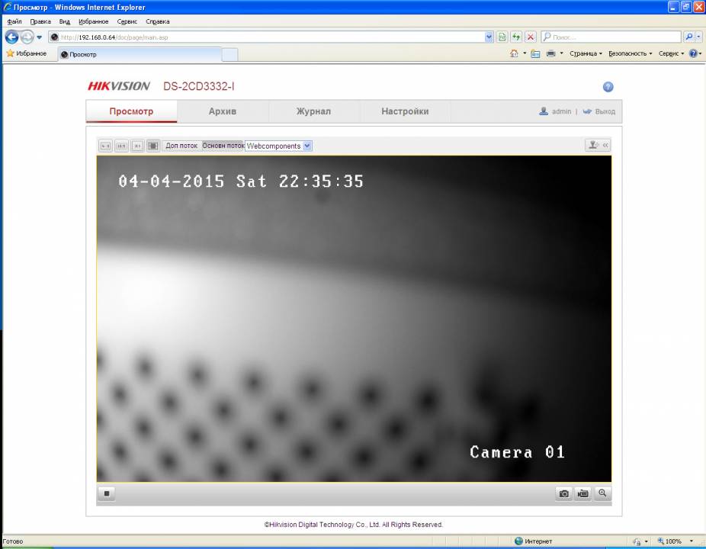
Task: Open a new blank browser tab
Action: point(229,54)
